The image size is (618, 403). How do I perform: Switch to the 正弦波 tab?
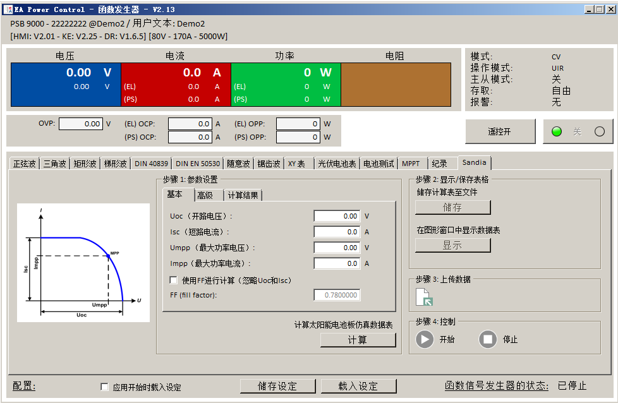click(25, 164)
